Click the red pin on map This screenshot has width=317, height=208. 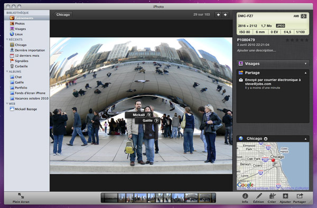tap(273, 161)
